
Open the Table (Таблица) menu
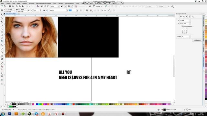(61, 4)
